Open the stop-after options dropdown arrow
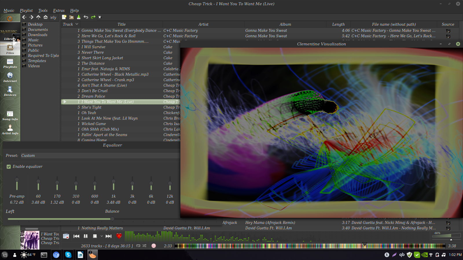The width and height of the screenshot is (463, 260). (x=102, y=236)
